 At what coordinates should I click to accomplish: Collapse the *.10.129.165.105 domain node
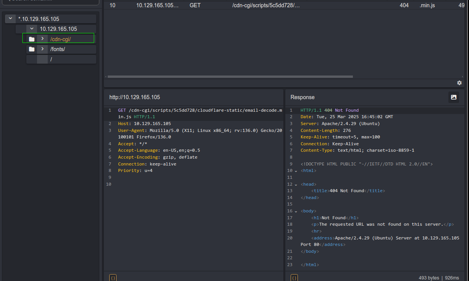coord(10,19)
